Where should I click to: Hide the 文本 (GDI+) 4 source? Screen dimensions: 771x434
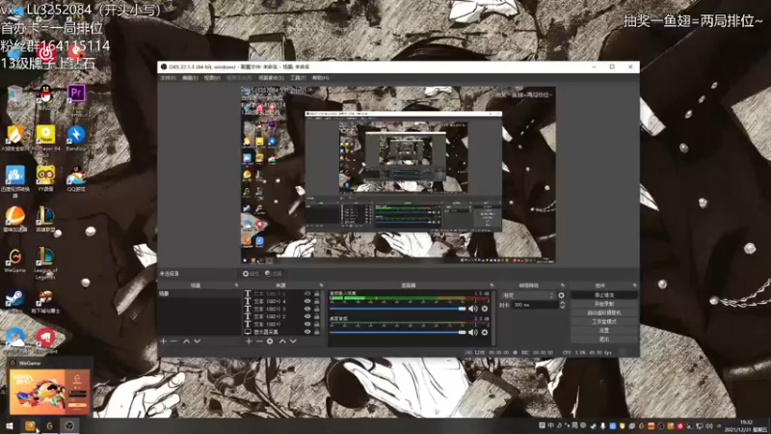click(x=307, y=301)
